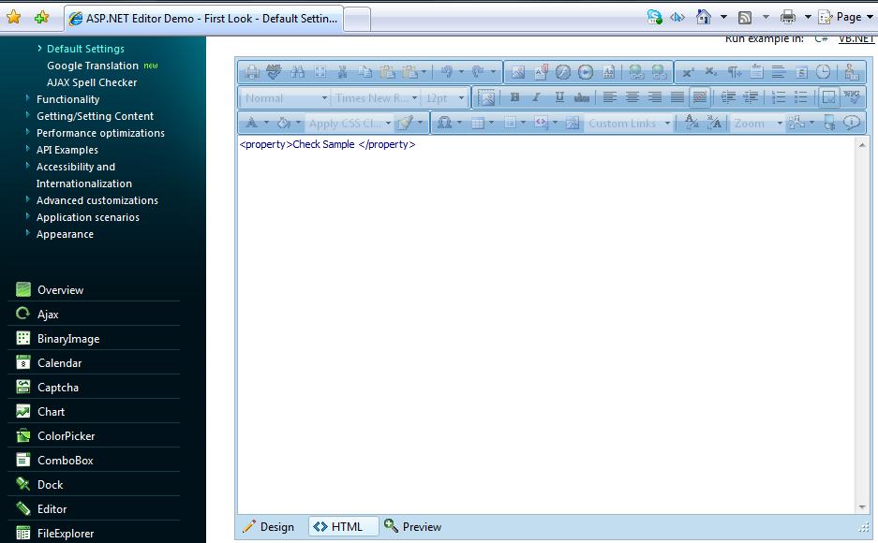Open Google Translation link
Image resolution: width=878 pixels, height=543 pixels.
point(93,66)
